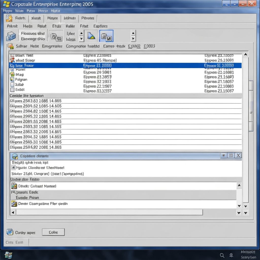Click the up arrow of the main list scrollbar

pyautogui.click(x=246, y=54)
